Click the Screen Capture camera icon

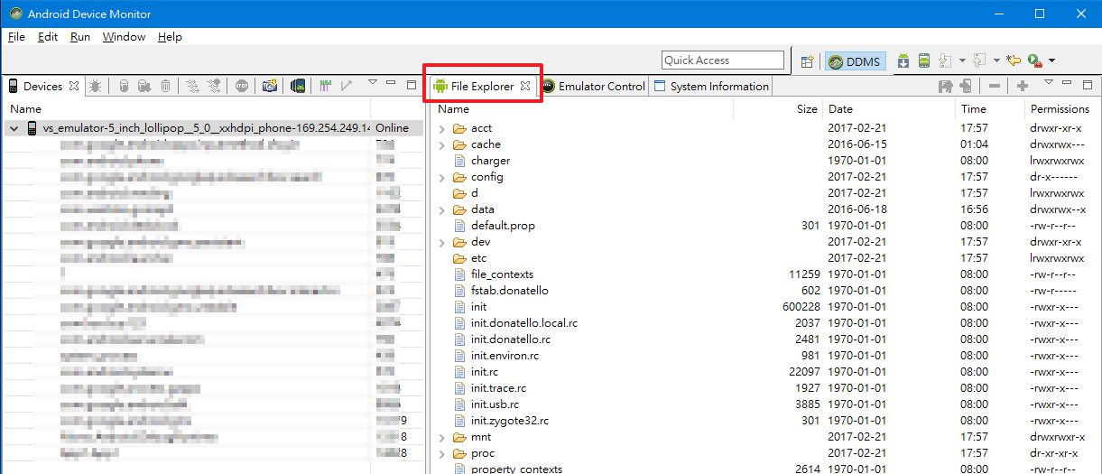pos(270,86)
